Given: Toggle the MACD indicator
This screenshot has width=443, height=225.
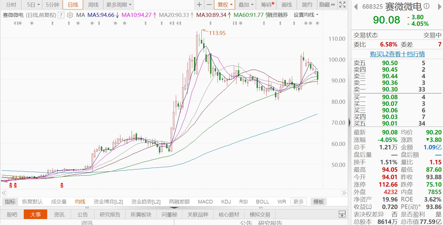Looking at the screenshot, I should 205,202.
